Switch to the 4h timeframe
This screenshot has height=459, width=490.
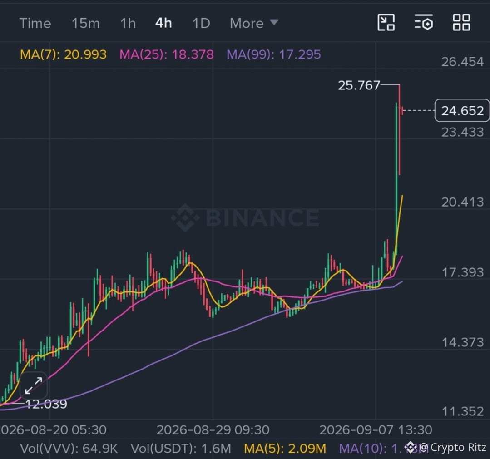point(163,23)
